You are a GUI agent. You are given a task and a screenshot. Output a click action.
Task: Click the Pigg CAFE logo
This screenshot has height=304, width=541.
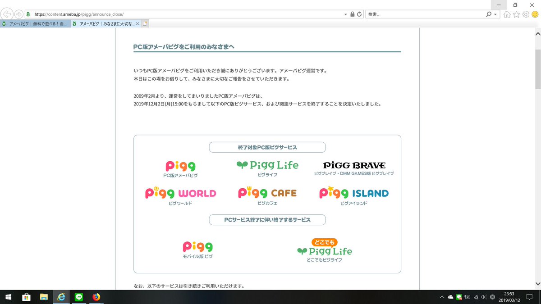click(267, 193)
